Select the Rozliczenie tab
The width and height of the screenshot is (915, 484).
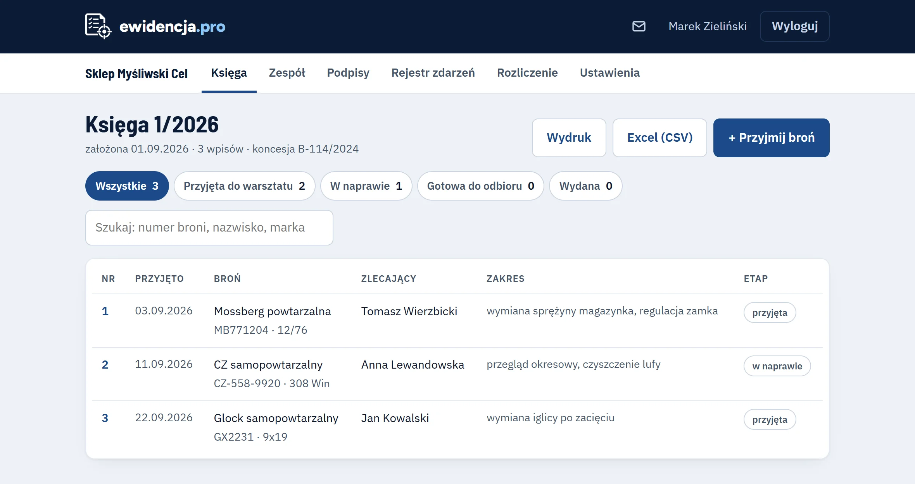point(527,73)
